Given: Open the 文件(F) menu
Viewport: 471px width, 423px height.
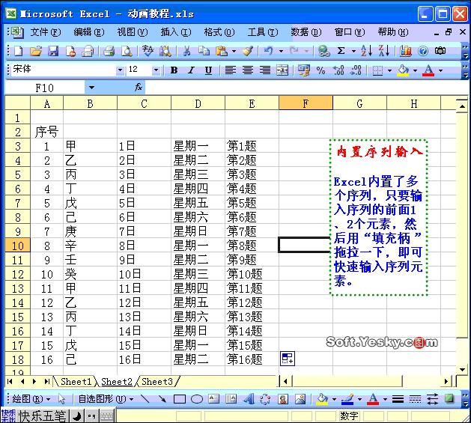Looking at the screenshot, I should [x=46, y=32].
